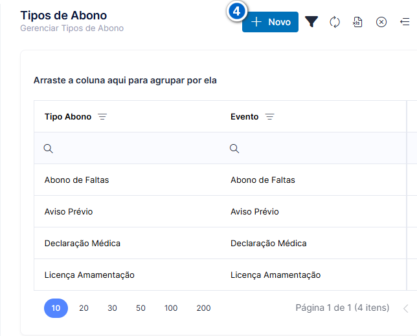Select page size 20
Viewport: 417px width, 336px height.
84,308
